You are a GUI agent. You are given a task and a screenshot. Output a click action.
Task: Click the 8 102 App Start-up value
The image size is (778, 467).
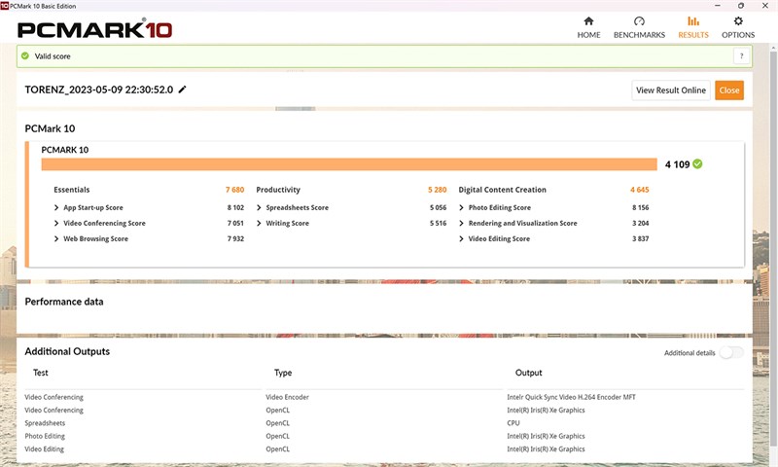(x=235, y=207)
